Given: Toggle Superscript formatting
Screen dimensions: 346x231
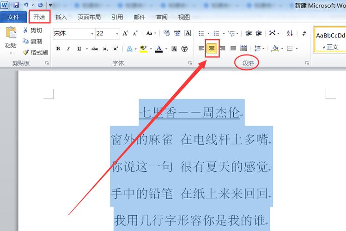Looking at the screenshot, I should (x=116, y=49).
